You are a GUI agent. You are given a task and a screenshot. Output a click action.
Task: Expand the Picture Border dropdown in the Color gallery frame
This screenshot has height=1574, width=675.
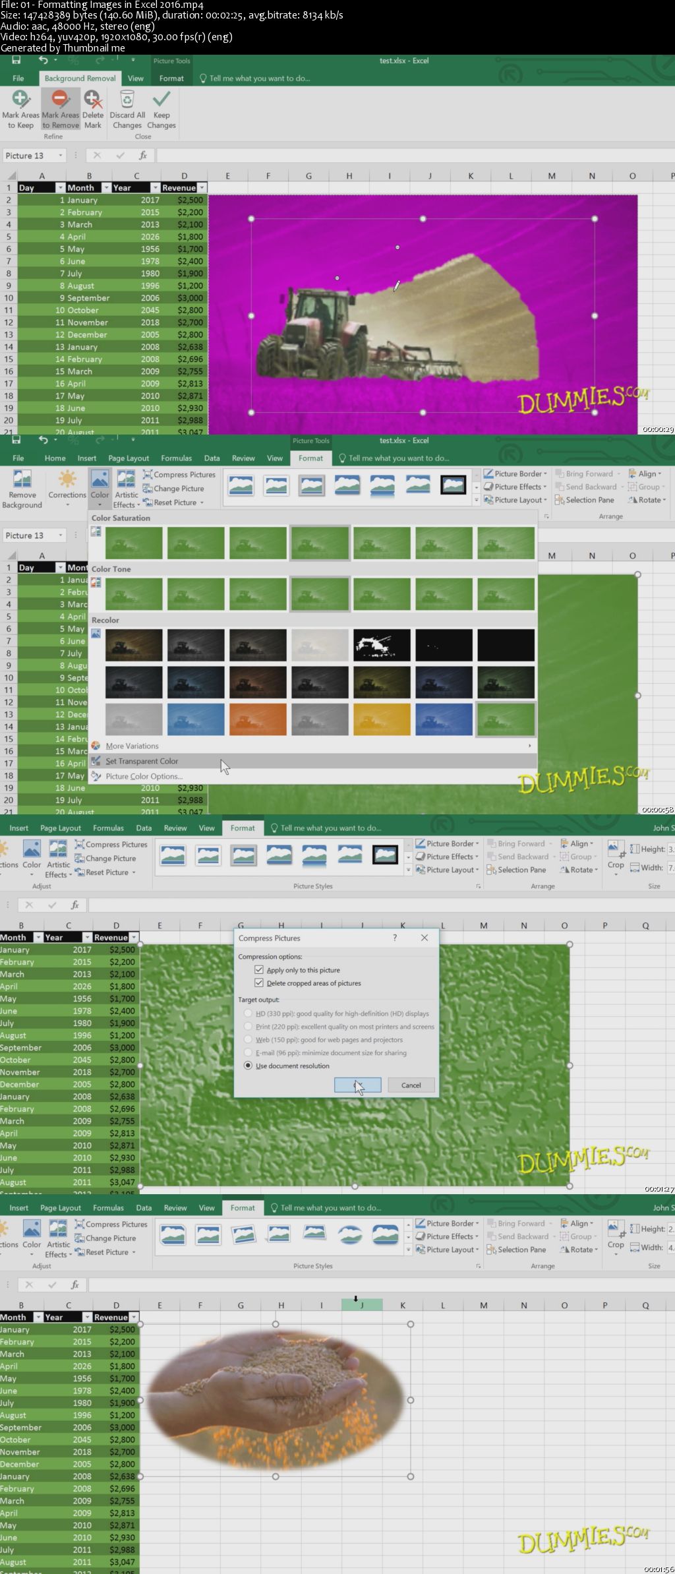click(x=545, y=473)
